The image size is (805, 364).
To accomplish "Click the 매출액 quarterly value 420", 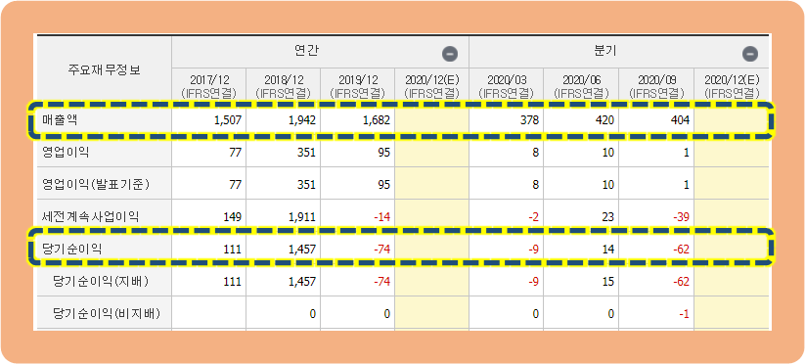I will [605, 120].
